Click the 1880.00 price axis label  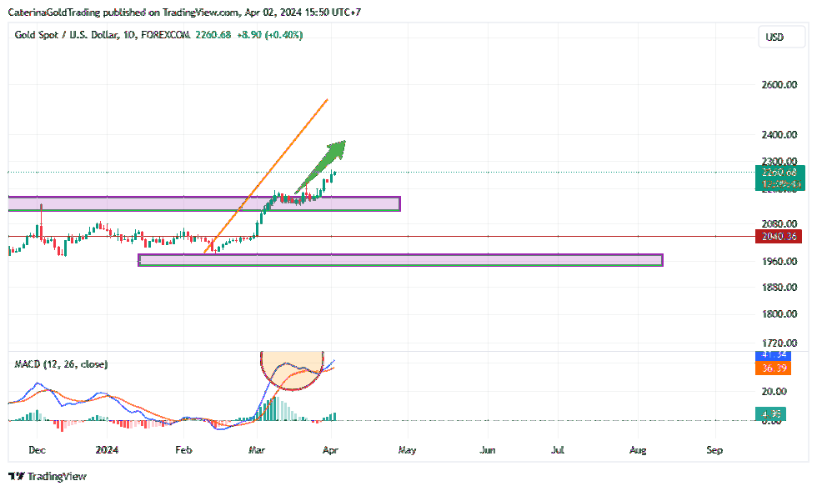tap(779, 288)
